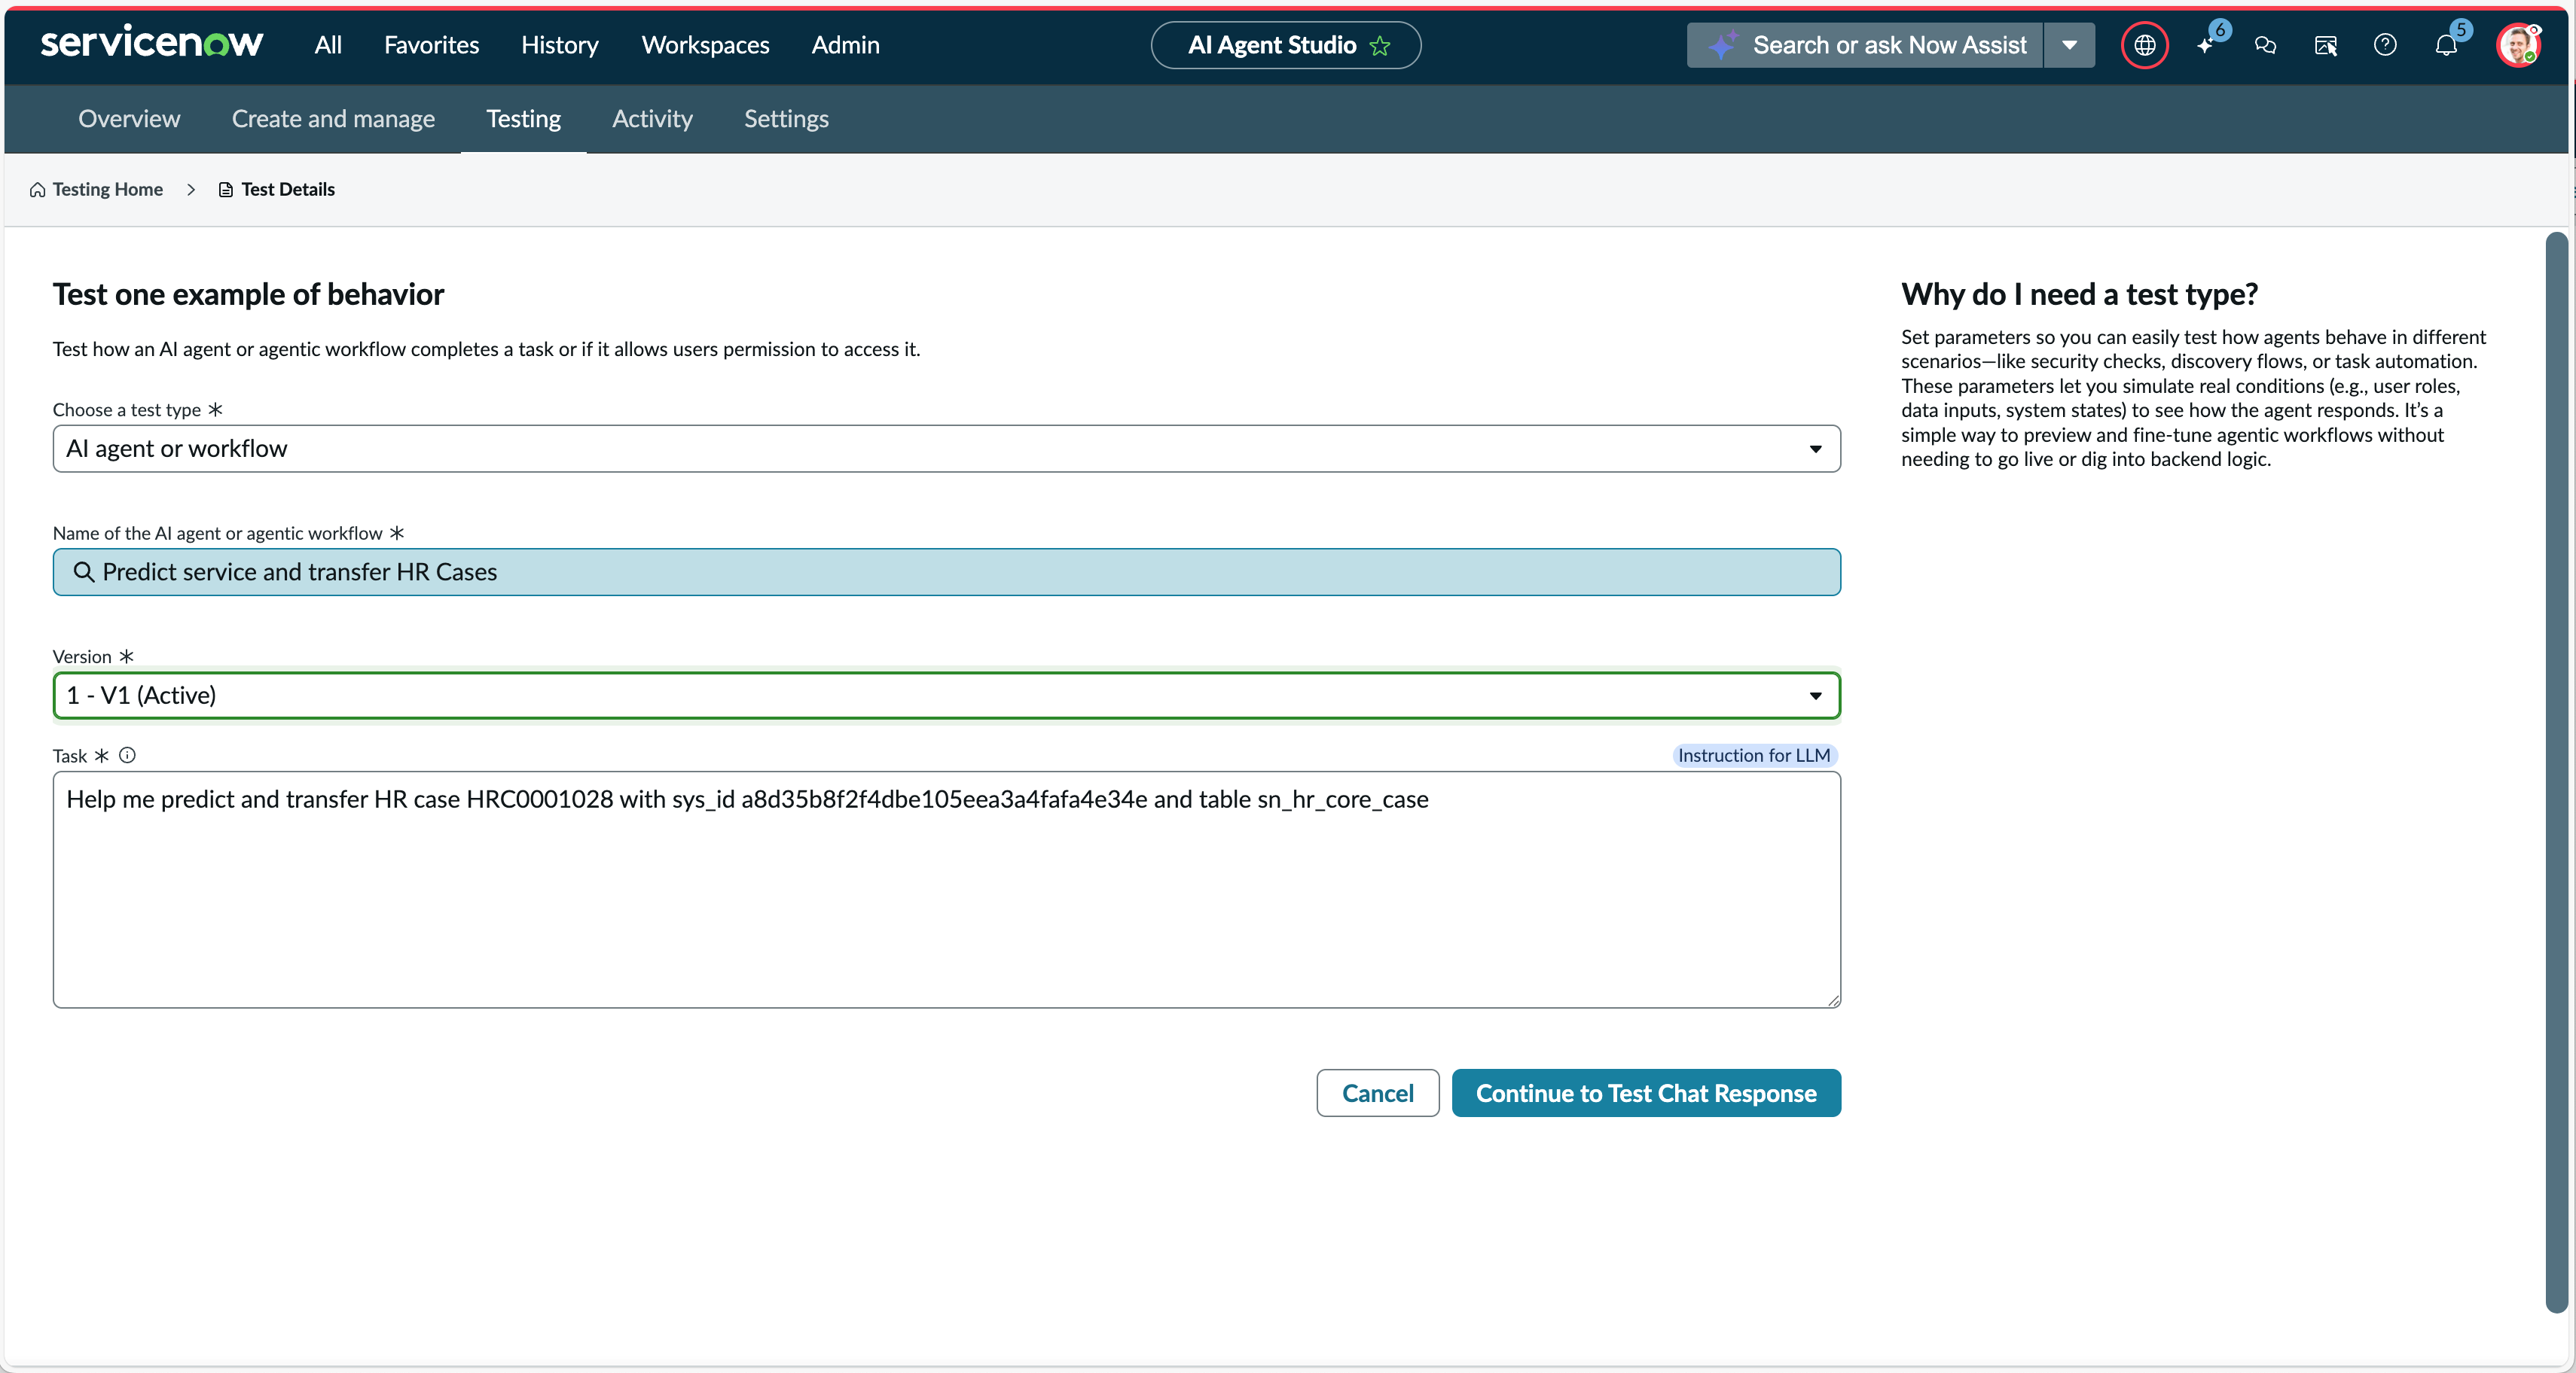Expand the Version dropdown
2576x1373 pixels.
[x=946, y=696]
